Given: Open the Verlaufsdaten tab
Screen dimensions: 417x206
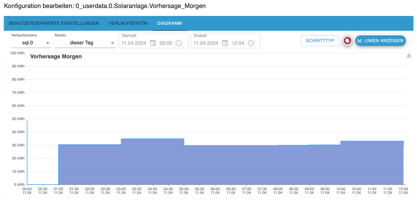Looking at the screenshot, I should tap(128, 23).
